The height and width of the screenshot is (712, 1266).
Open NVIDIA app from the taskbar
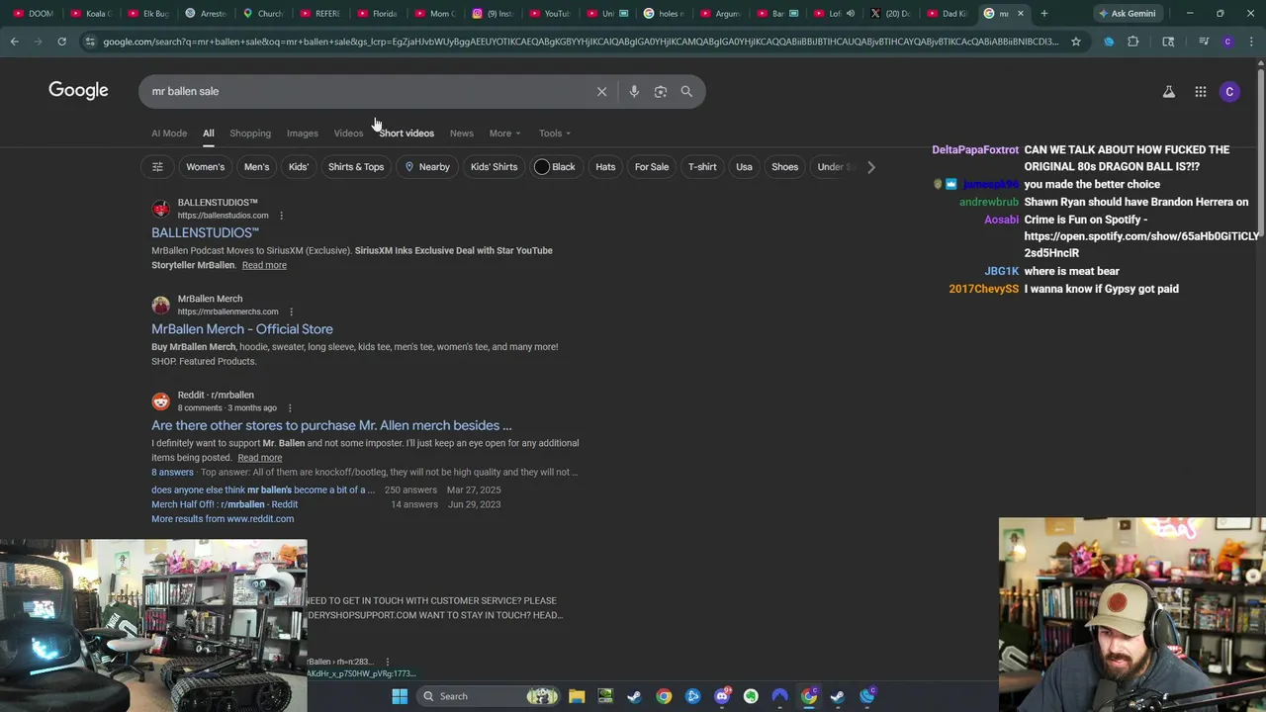(605, 696)
